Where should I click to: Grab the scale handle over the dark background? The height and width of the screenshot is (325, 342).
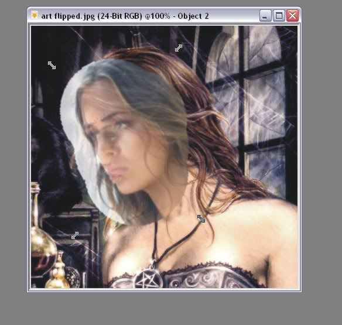(52, 65)
